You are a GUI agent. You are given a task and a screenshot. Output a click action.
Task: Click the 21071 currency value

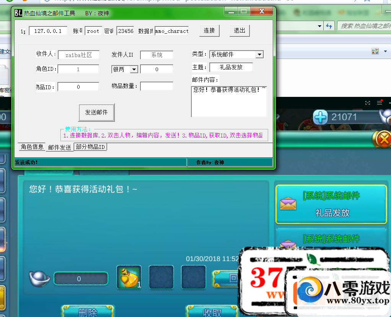(x=344, y=117)
